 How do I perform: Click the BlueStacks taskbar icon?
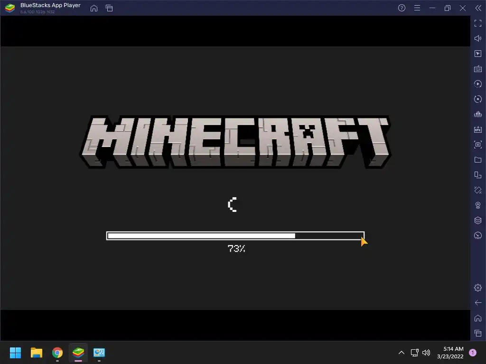click(78, 353)
